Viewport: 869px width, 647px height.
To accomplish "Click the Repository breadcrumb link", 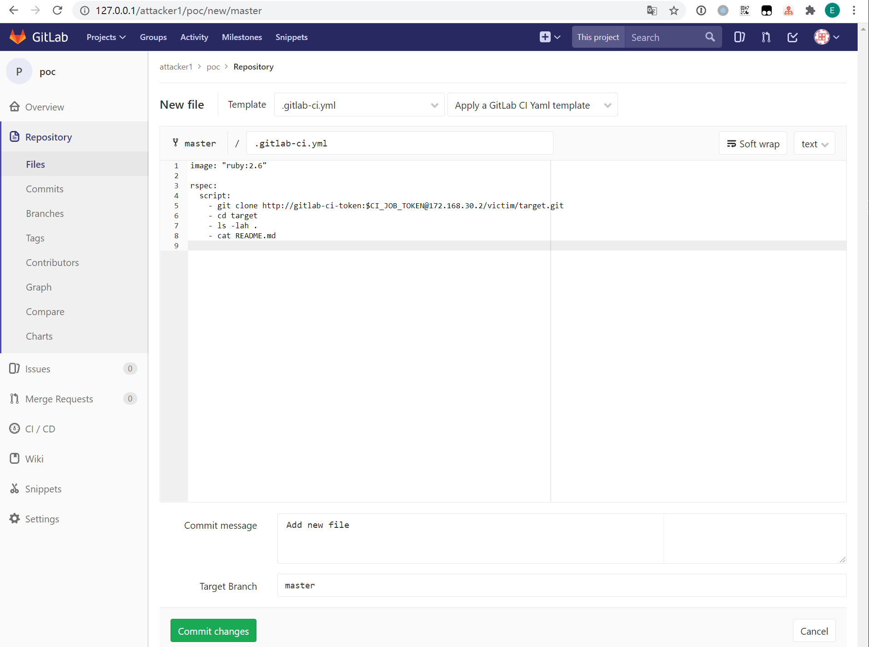I will (253, 67).
